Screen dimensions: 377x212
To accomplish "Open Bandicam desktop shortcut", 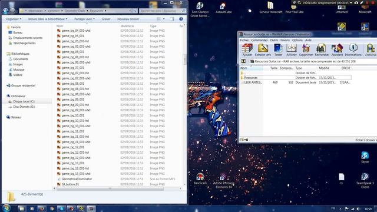I will click(200, 179).
